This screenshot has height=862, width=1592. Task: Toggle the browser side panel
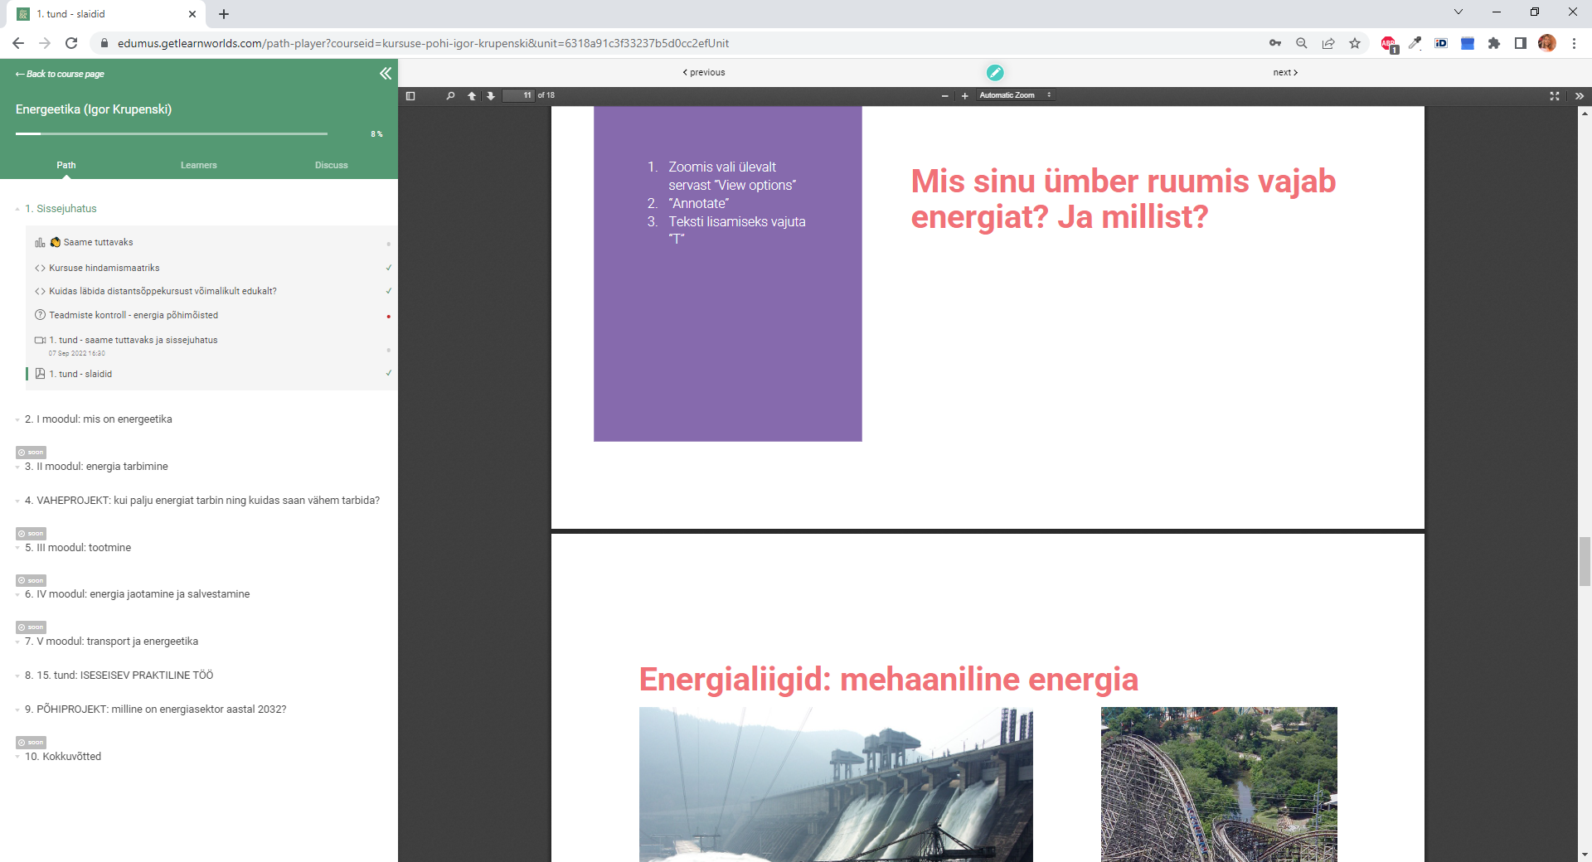[x=1521, y=43]
